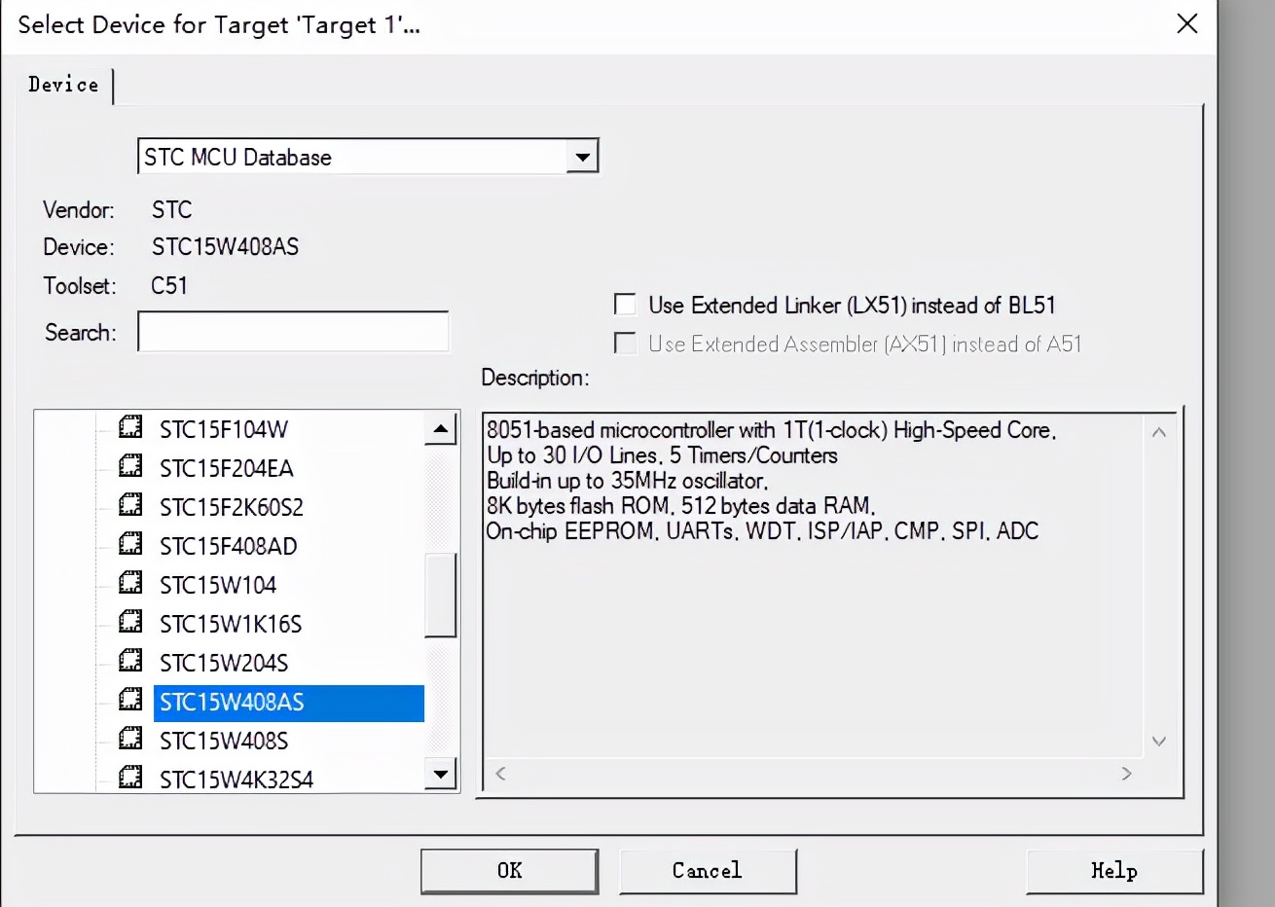1275x907 pixels.
Task: Click the Vendor value STC
Action: pos(171,209)
